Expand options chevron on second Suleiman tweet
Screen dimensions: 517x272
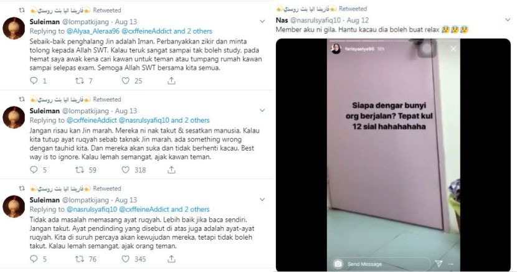click(262, 110)
